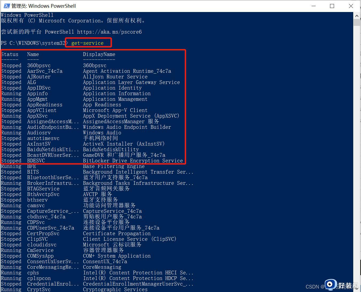Select the camsvc service name

[36, 206]
